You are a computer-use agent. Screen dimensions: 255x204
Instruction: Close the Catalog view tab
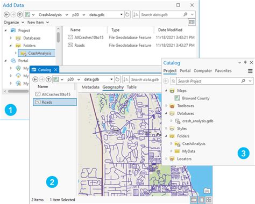(55, 70)
